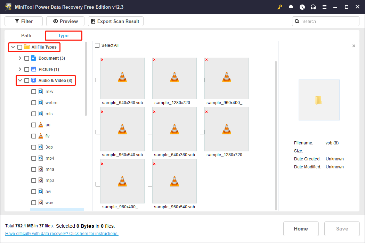Select the m4a tree item

coord(50,169)
